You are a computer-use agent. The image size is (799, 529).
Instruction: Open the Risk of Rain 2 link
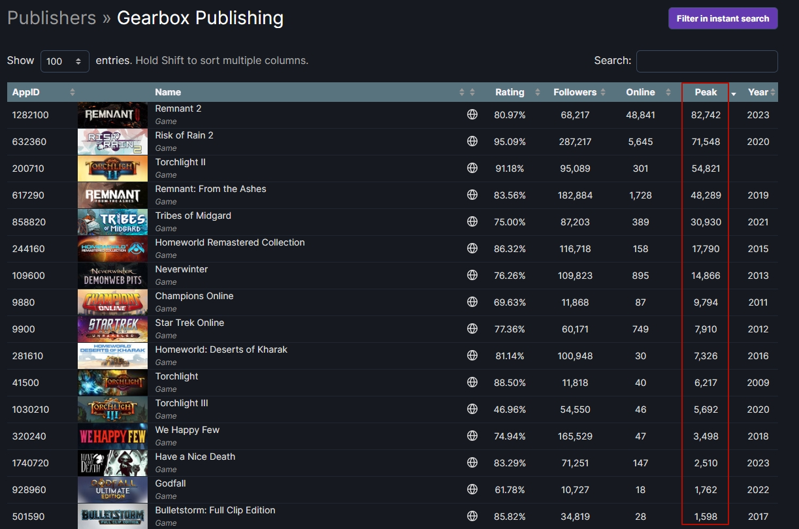click(184, 135)
